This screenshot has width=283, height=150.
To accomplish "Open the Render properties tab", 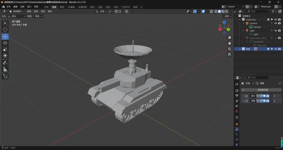I will [x=237, y=90].
